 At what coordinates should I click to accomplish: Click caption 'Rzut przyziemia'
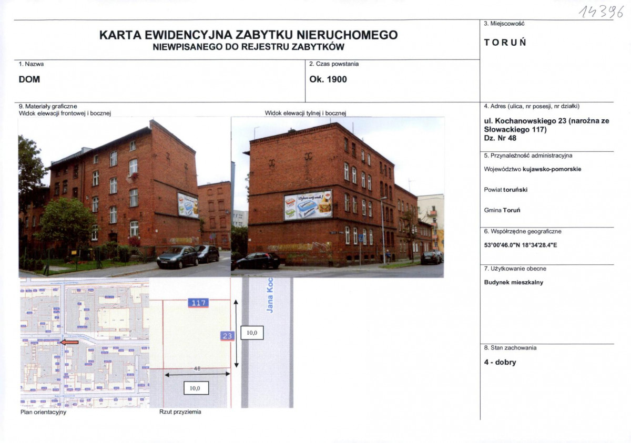[180, 412]
